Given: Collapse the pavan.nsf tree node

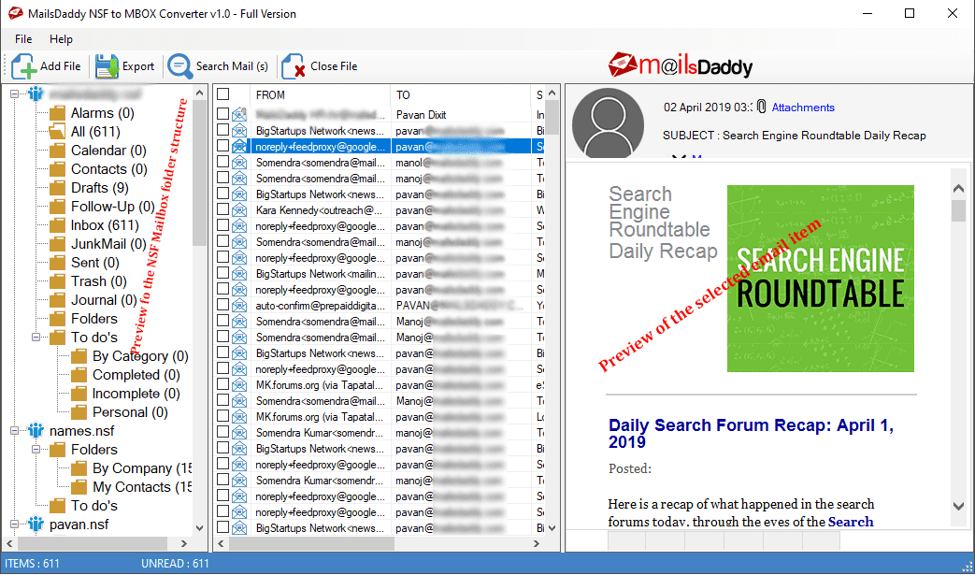Looking at the screenshot, I should click(14, 524).
